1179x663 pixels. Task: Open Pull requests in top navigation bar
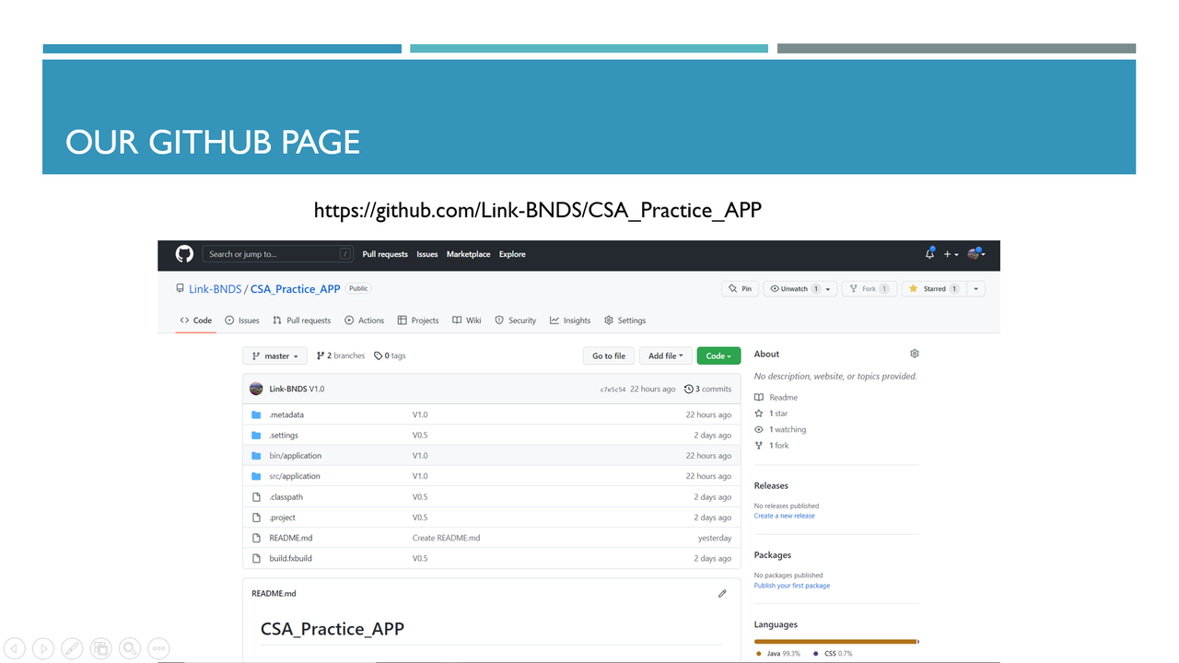385,254
